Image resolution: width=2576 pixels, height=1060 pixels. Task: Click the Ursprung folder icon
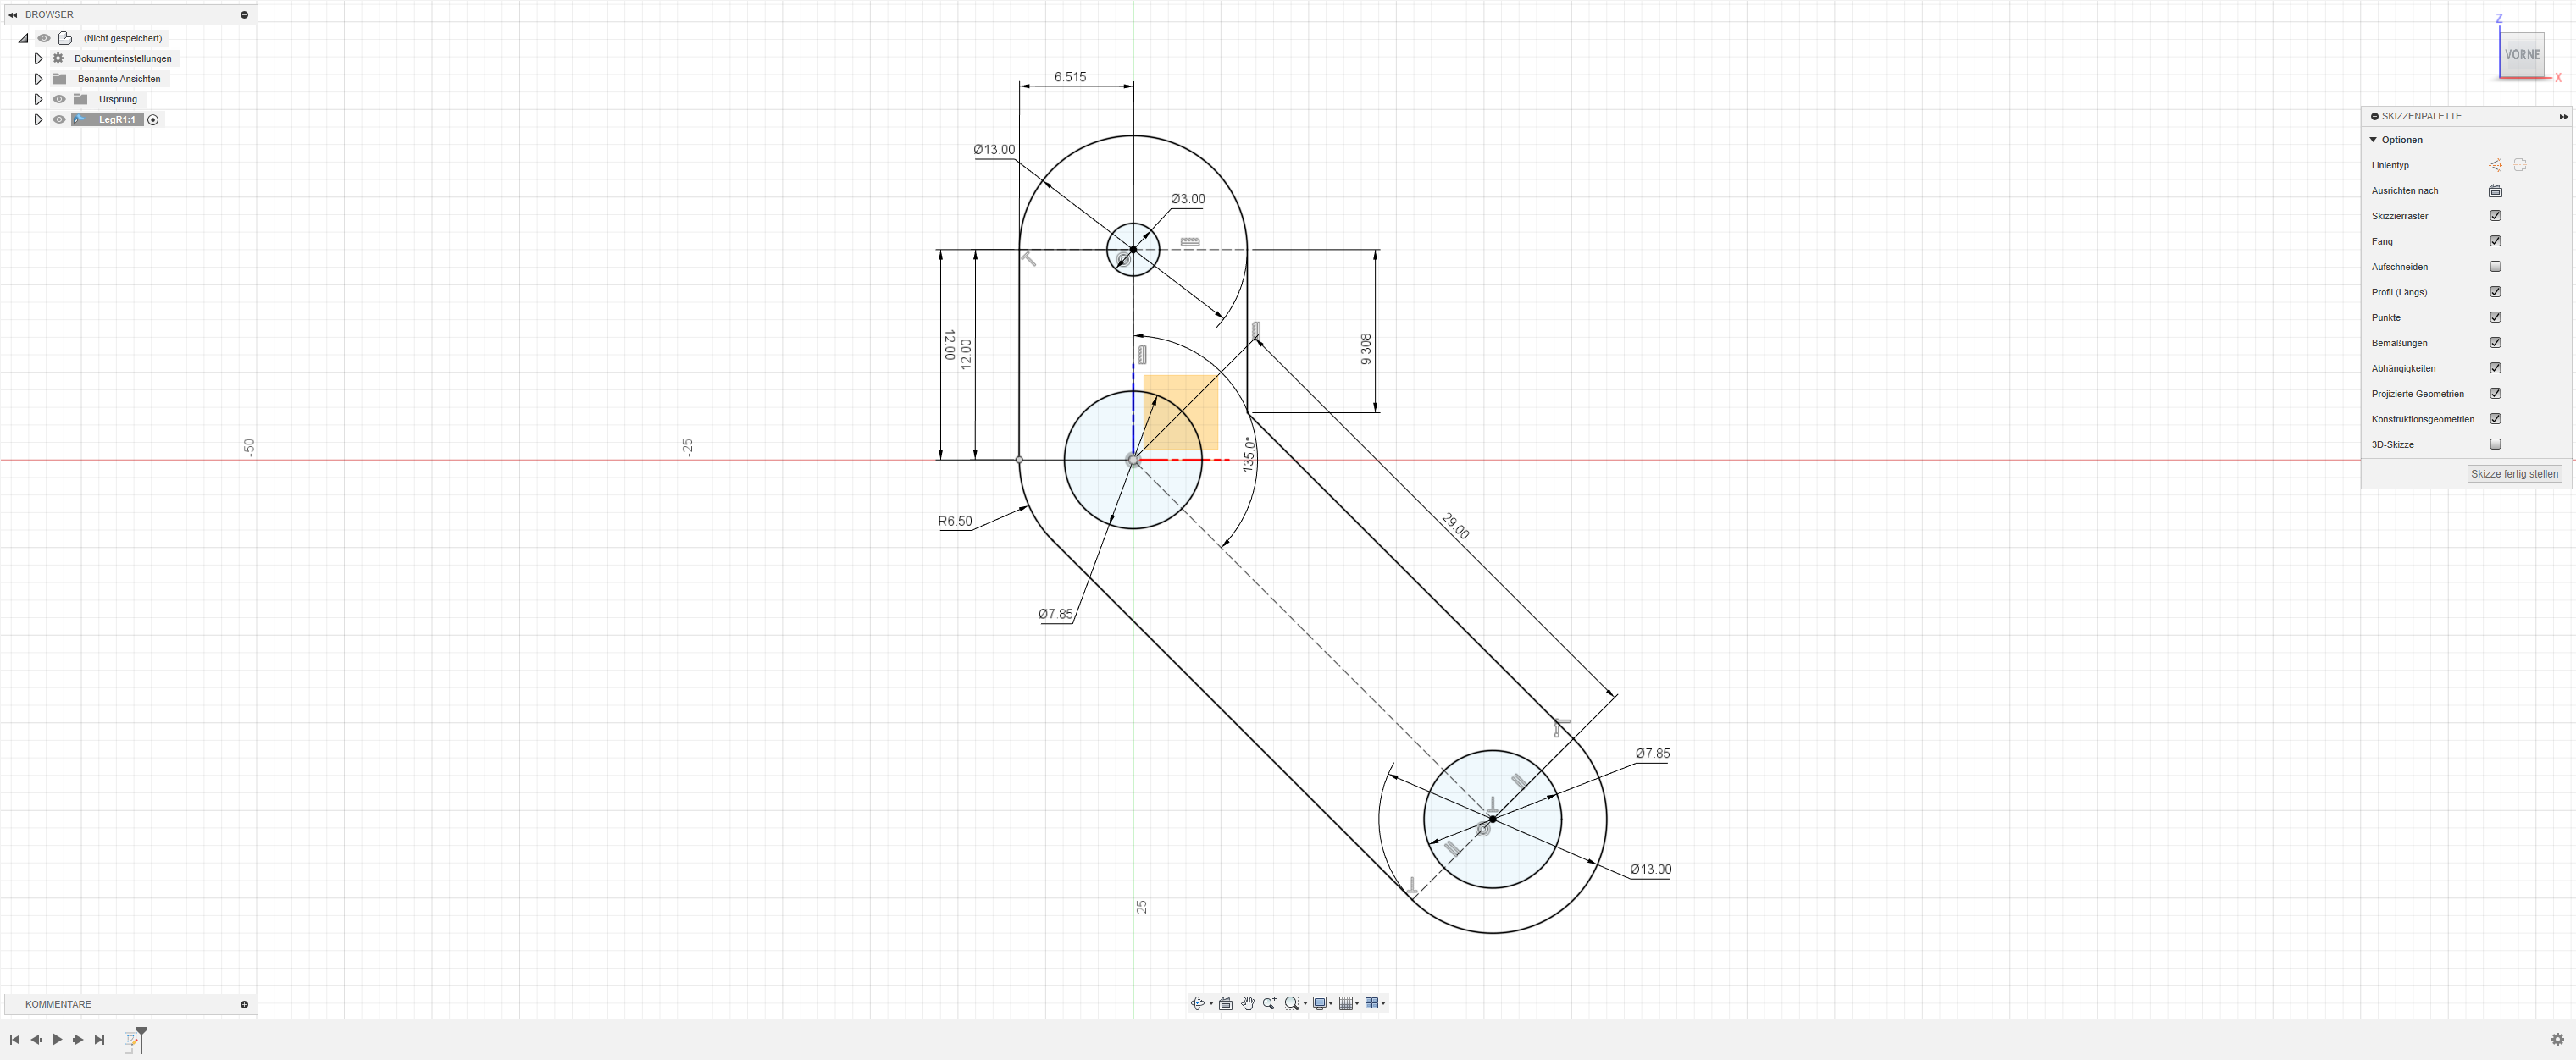pos(81,99)
